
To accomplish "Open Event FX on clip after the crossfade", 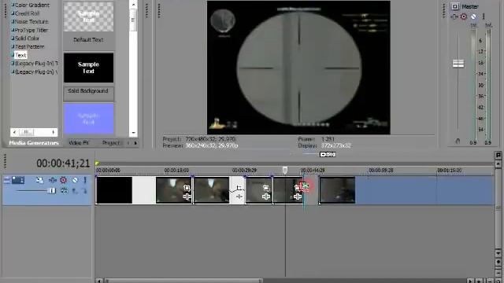I will tap(266, 197).
